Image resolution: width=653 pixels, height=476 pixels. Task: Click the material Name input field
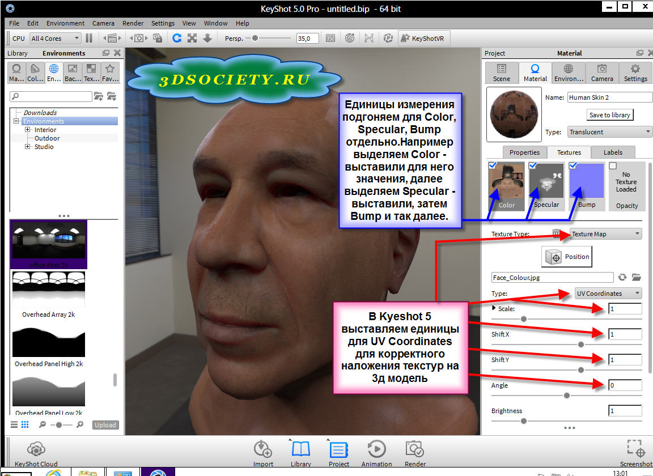[x=610, y=97]
